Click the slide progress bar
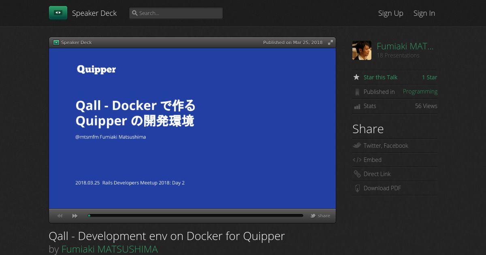 (x=195, y=216)
